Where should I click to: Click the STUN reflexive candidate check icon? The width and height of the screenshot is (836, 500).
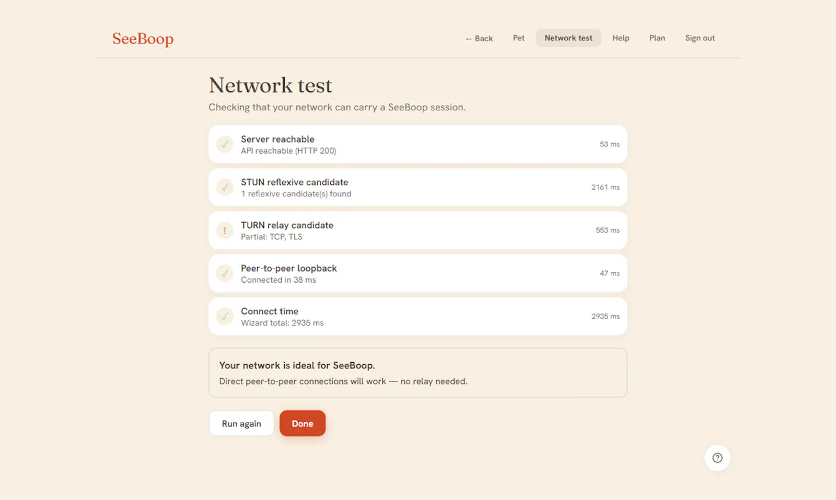tap(225, 187)
